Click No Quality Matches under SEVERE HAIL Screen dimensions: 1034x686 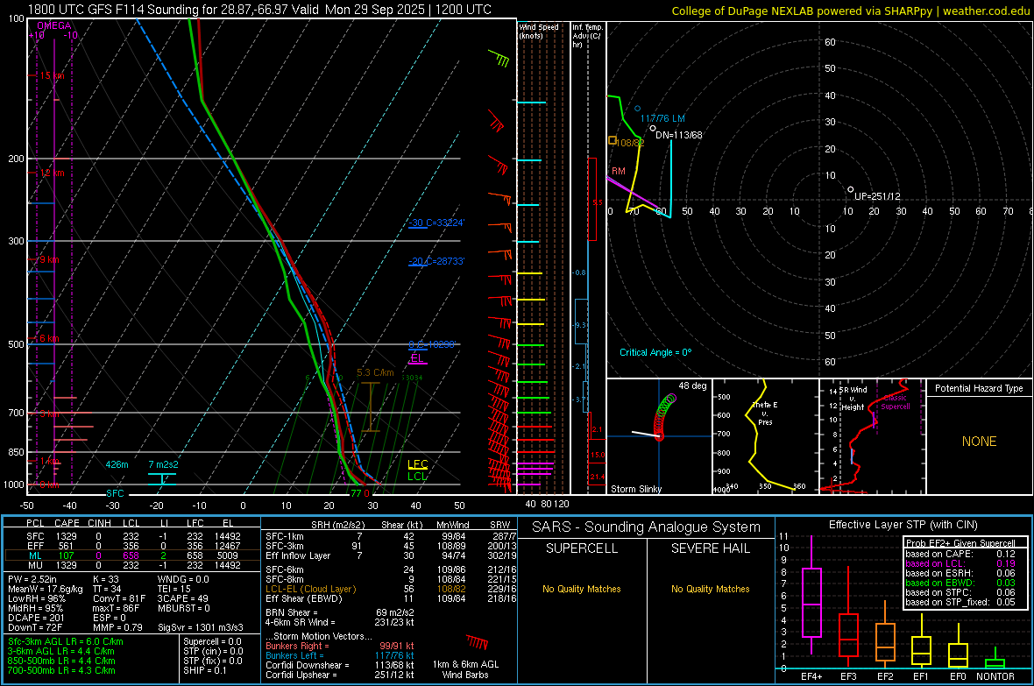coord(710,589)
